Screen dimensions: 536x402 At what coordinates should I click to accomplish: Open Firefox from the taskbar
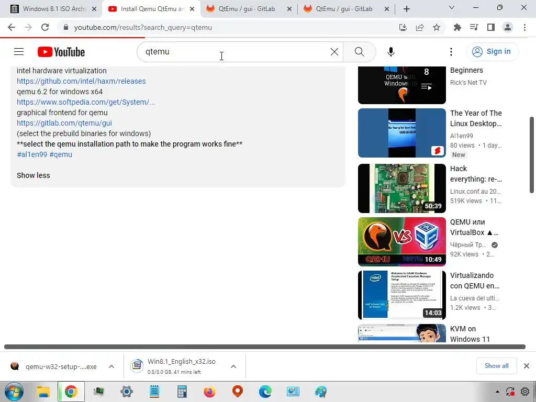pos(210,392)
